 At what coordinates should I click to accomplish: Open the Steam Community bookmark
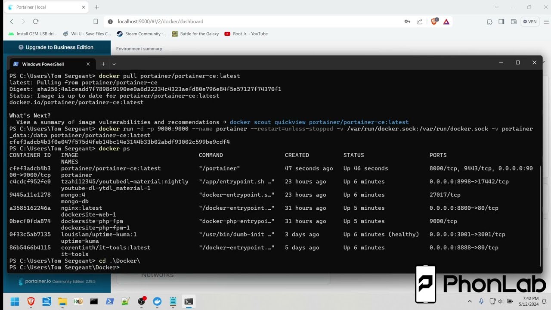point(141,34)
